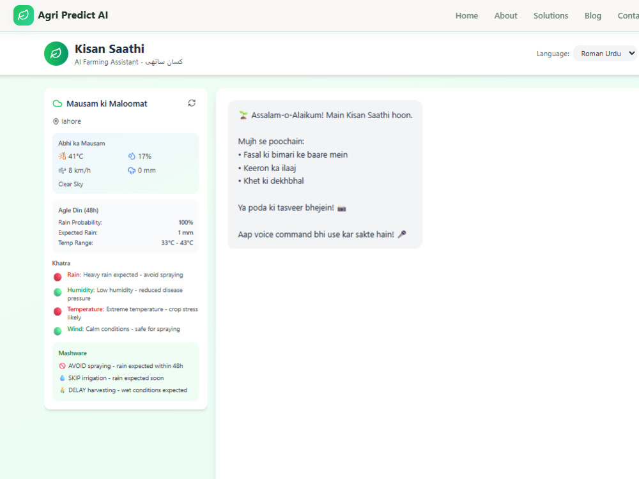Click the red dot for Temperature alert
The image size is (639, 479).
coord(58,311)
